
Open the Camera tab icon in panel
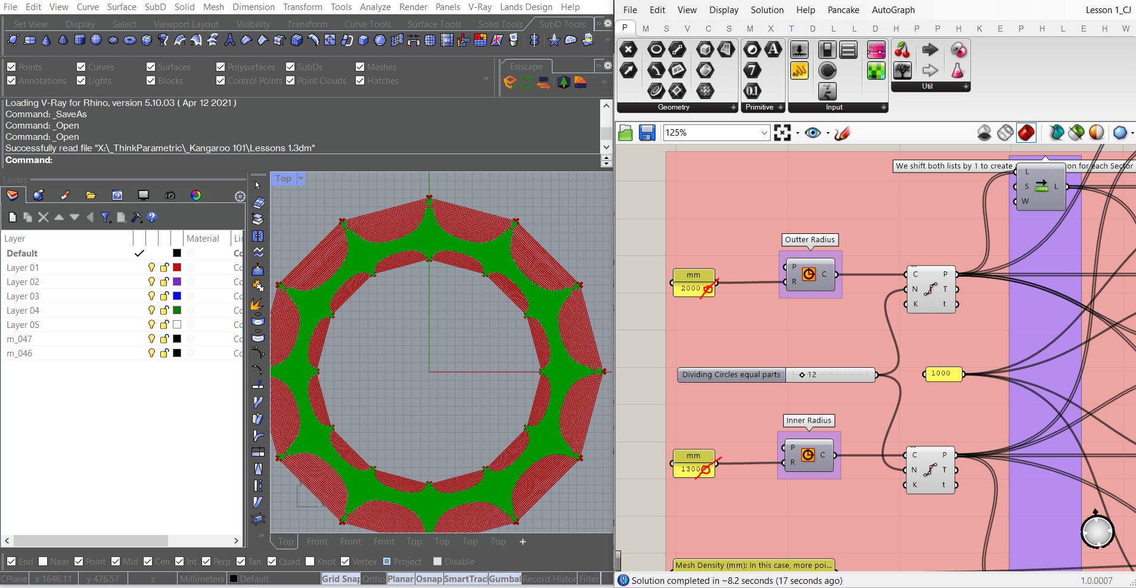click(x=170, y=195)
